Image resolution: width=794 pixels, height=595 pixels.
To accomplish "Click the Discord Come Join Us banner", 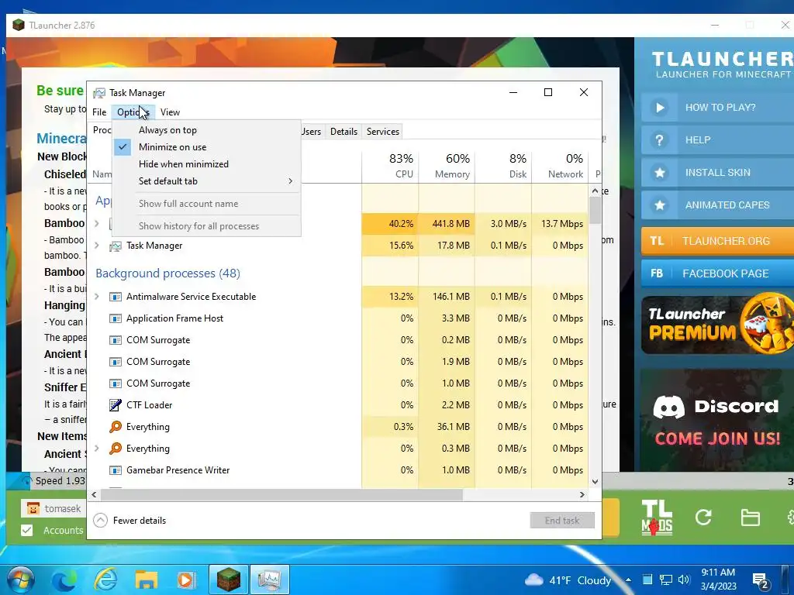I will pos(717,421).
